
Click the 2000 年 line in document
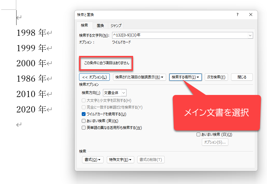pyautogui.click(x=31, y=63)
